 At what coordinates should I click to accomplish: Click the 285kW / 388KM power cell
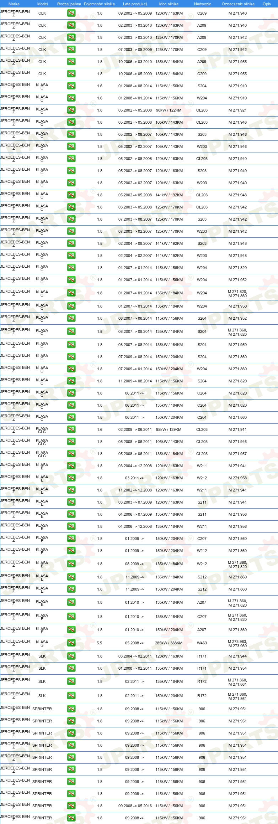pyautogui.click(x=169, y=643)
